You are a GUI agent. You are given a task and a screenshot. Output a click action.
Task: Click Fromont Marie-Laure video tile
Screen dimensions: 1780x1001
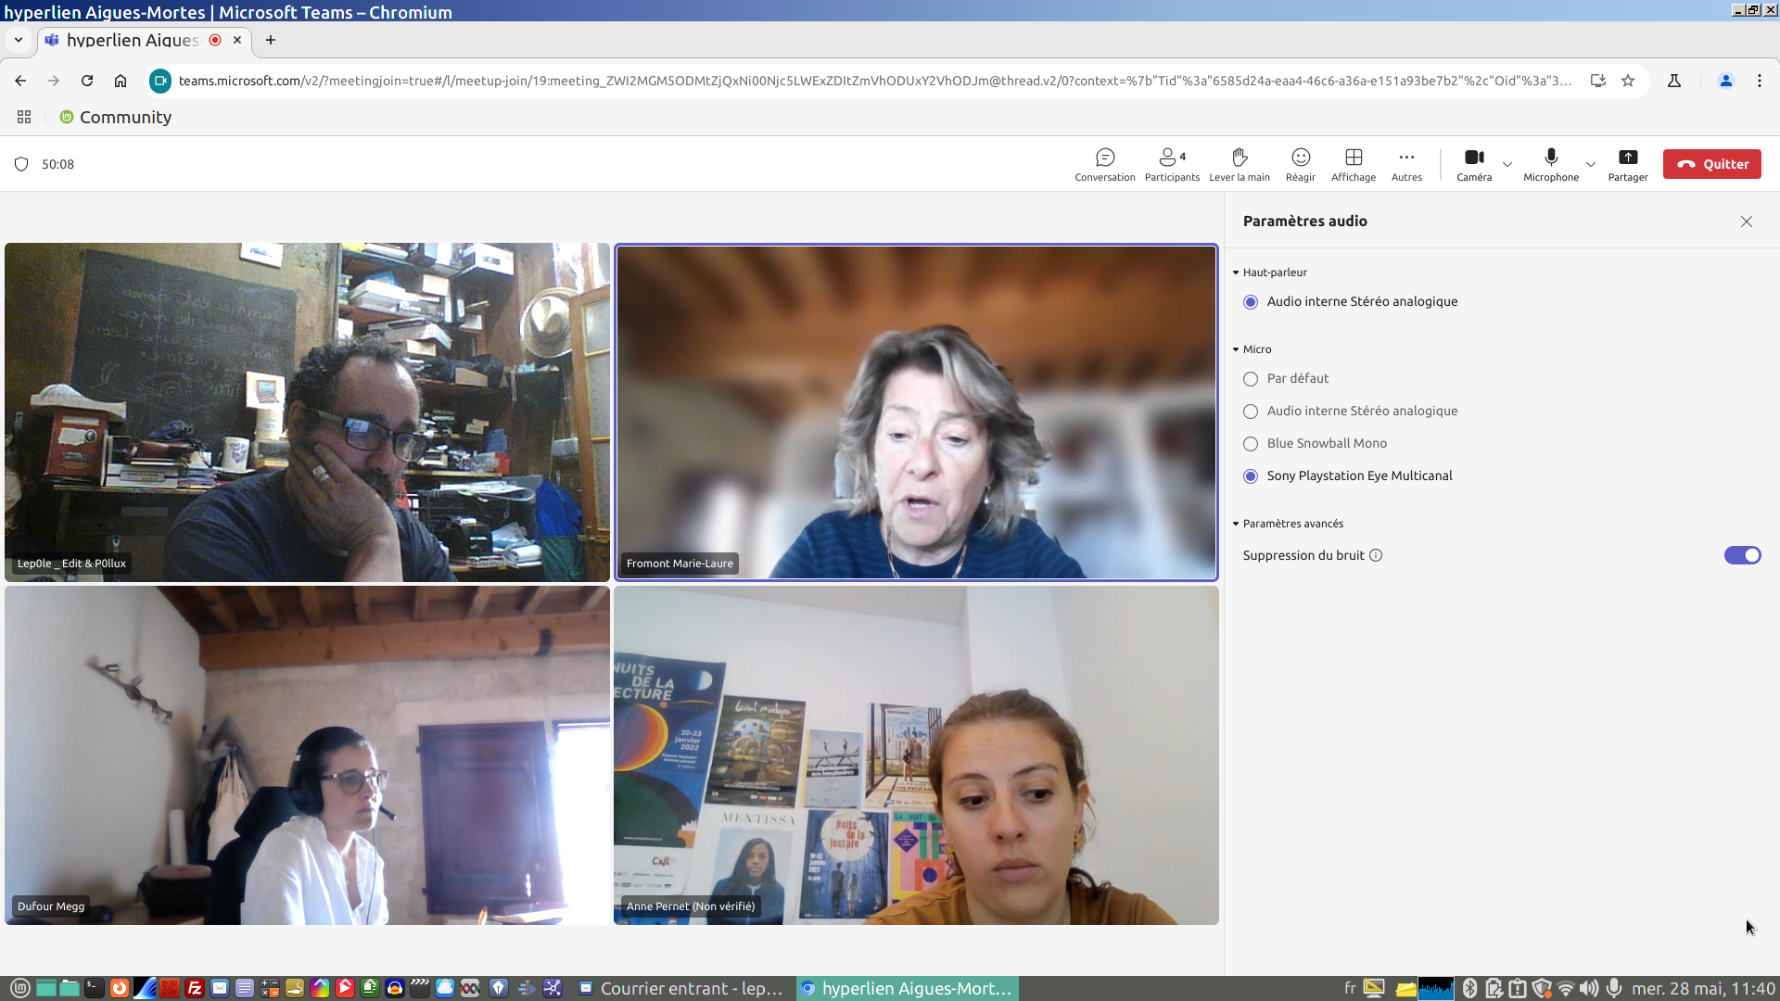click(916, 412)
